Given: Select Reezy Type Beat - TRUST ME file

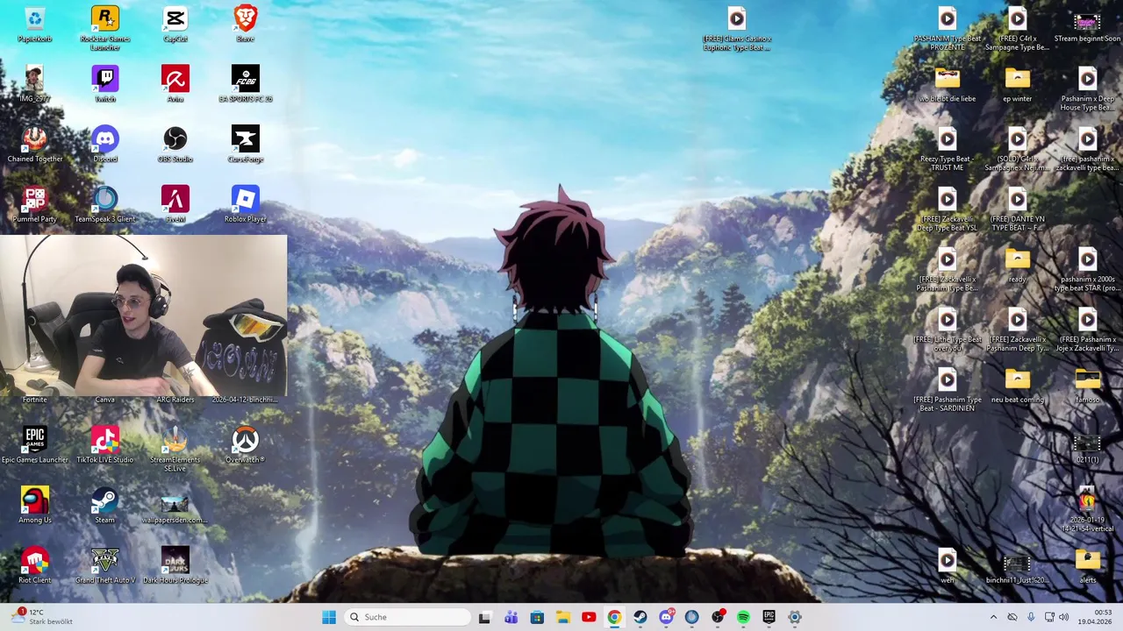Looking at the screenshot, I should [947, 149].
